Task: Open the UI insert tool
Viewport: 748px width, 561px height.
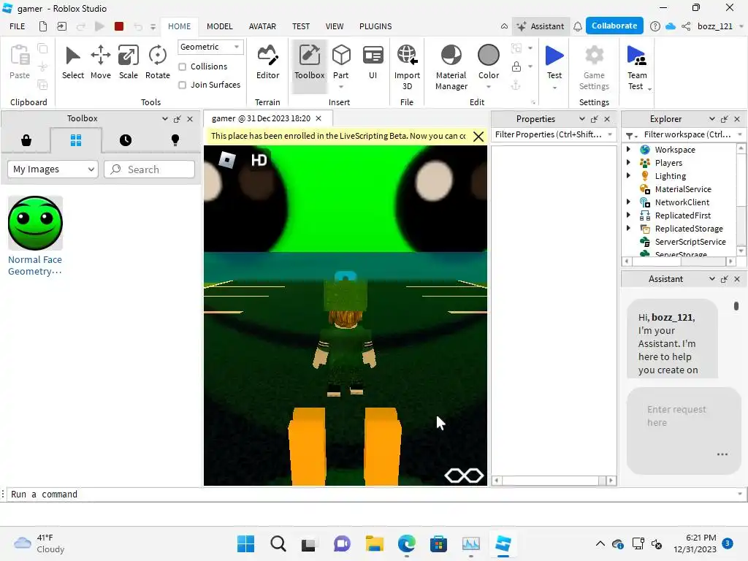Action: coord(373,63)
